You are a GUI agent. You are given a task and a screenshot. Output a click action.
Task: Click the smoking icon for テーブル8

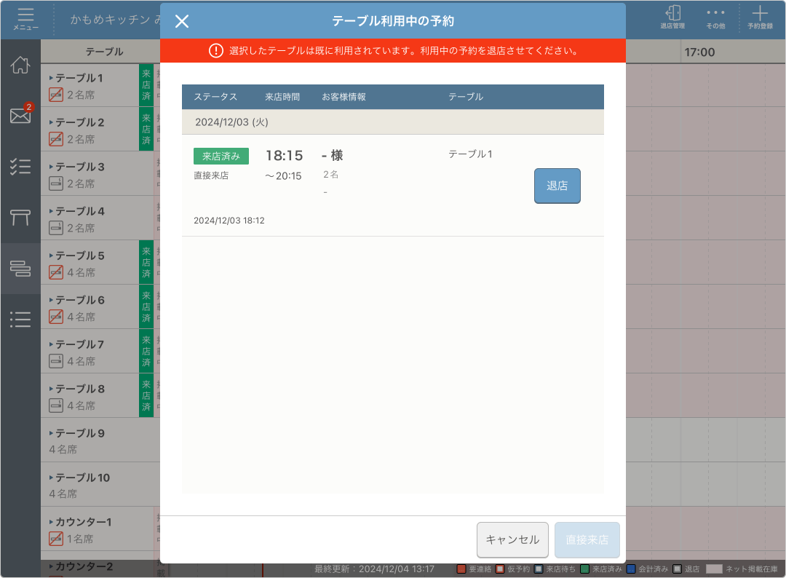(56, 405)
